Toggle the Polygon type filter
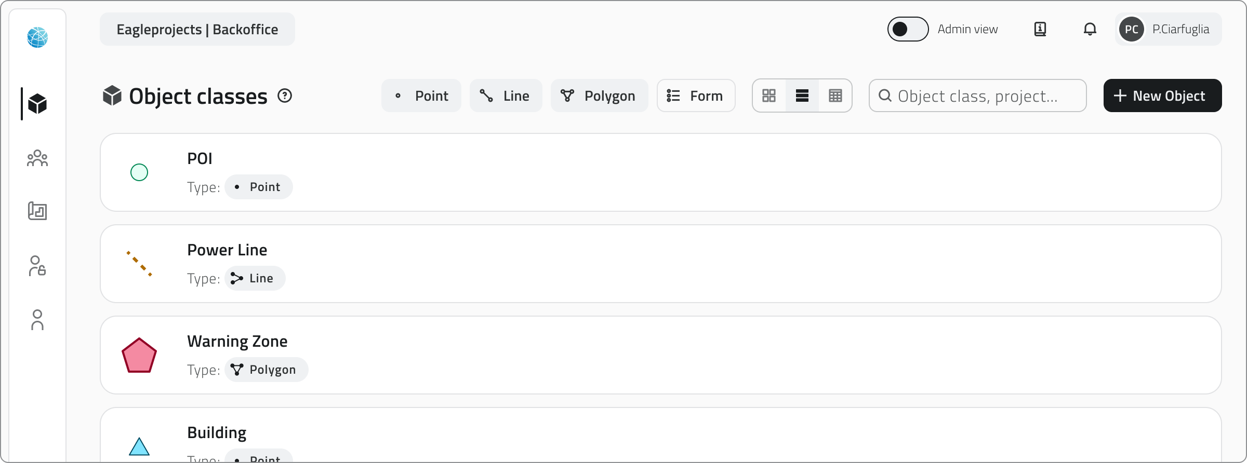Image resolution: width=1247 pixels, height=463 pixels. click(x=599, y=96)
